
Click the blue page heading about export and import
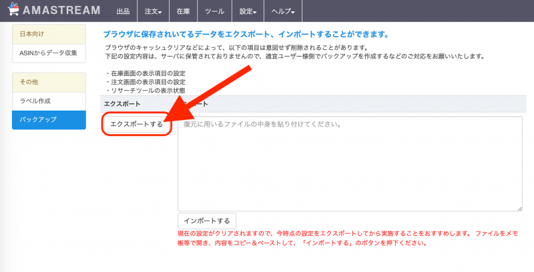point(246,35)
